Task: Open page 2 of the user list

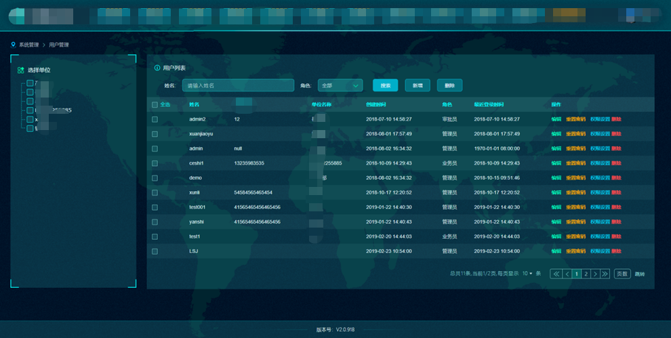Action: (x=586, y=274)
